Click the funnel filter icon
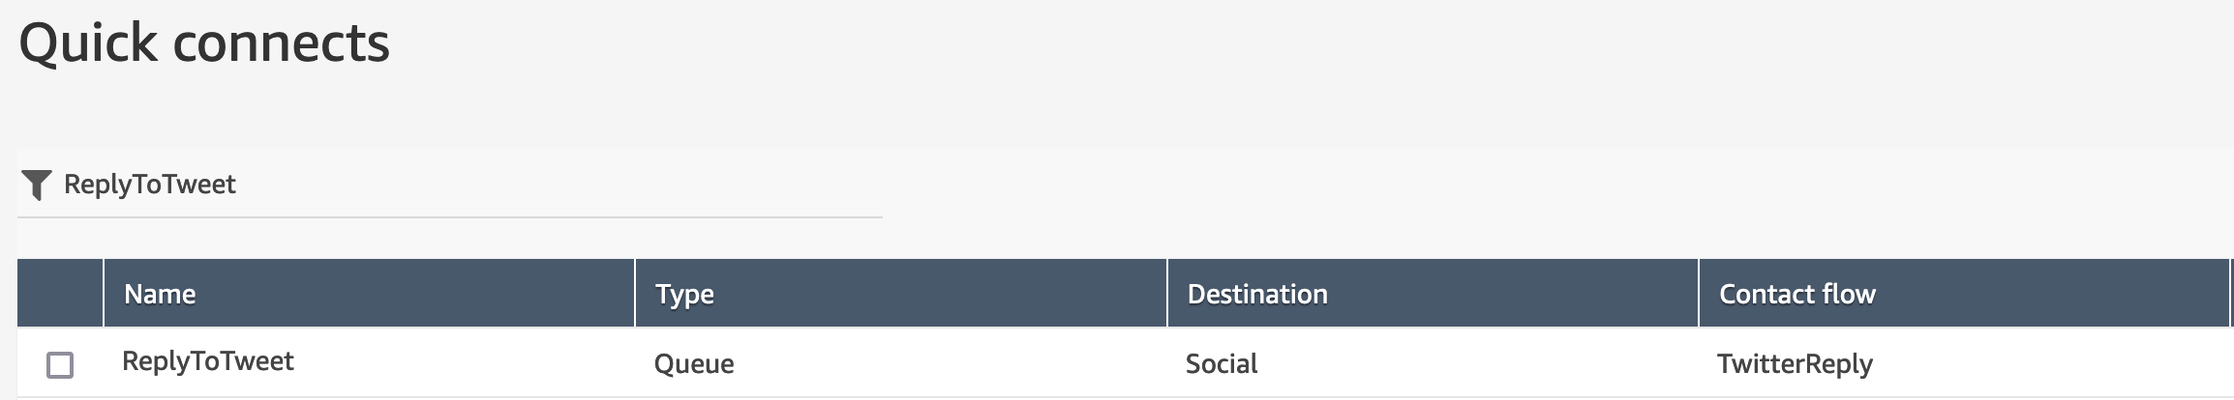The image size is (2234, 400). [36, 185]
